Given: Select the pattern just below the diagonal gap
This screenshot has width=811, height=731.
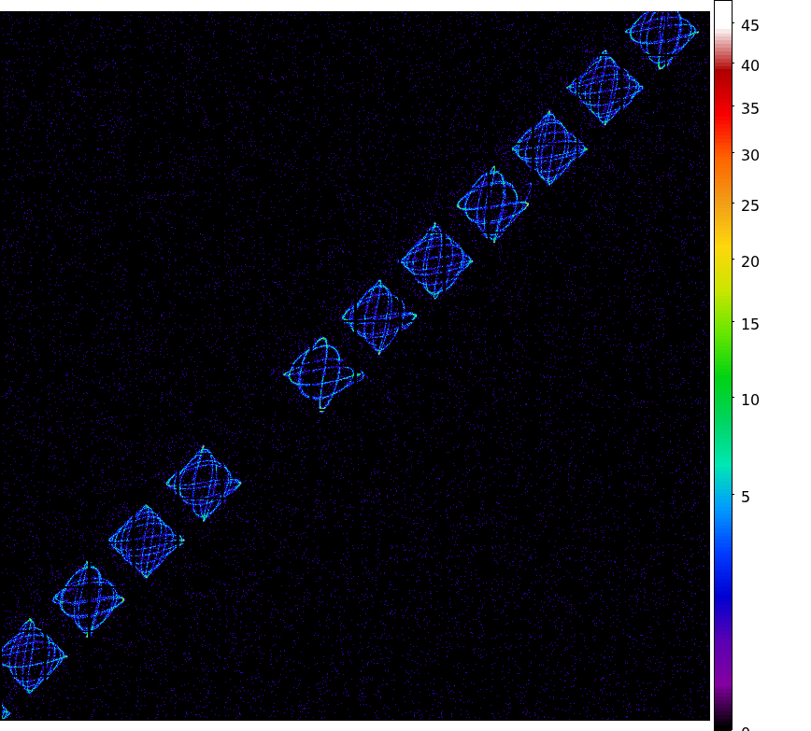Looking at the screenshot, I should tap(204, 484).
